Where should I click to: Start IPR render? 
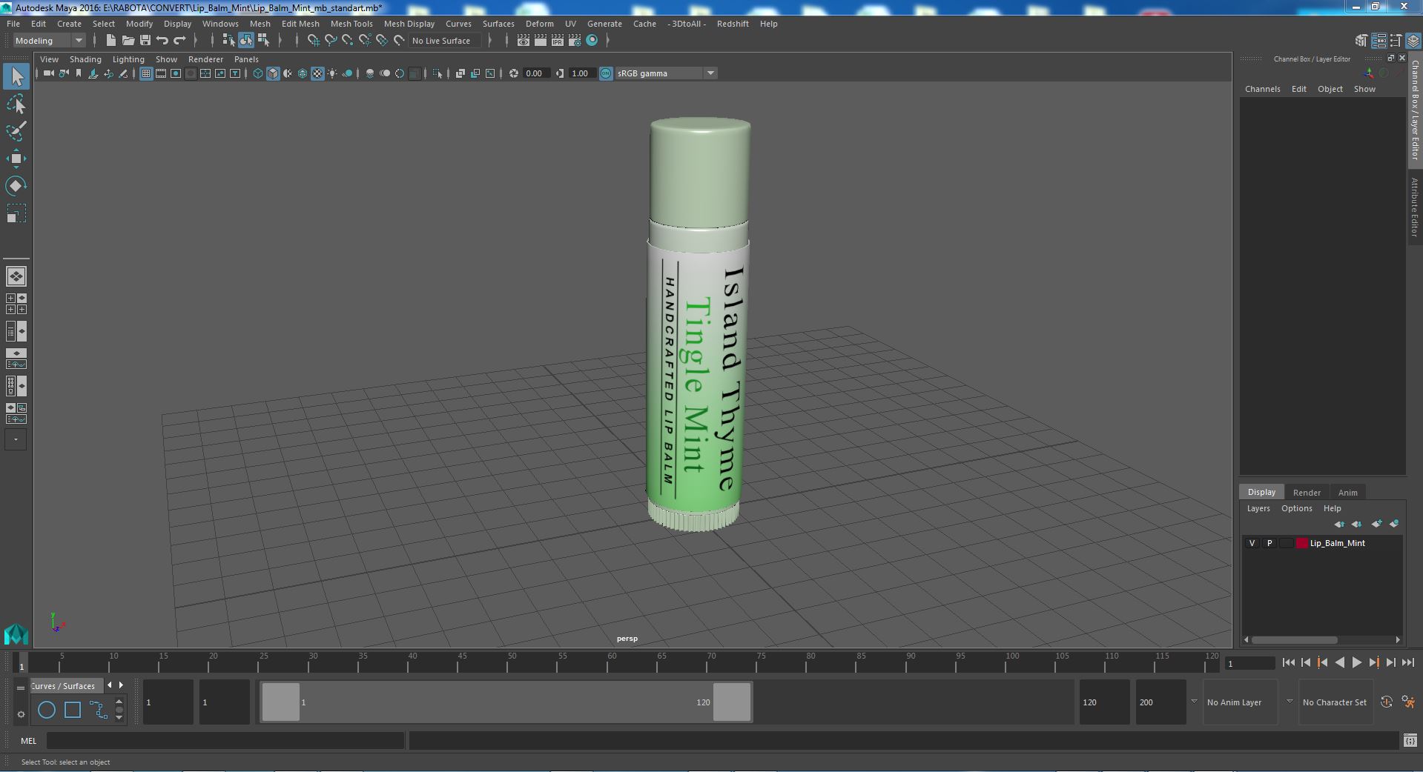[x=558, y=40]
